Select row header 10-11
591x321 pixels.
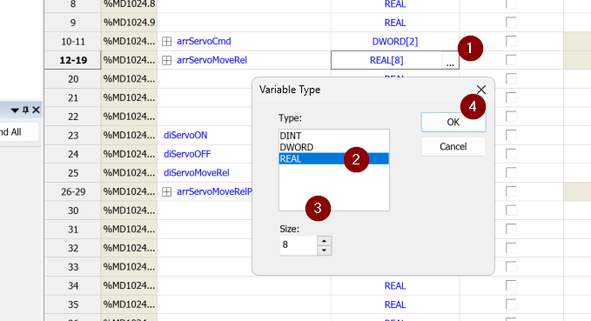[x=73, y=42]
